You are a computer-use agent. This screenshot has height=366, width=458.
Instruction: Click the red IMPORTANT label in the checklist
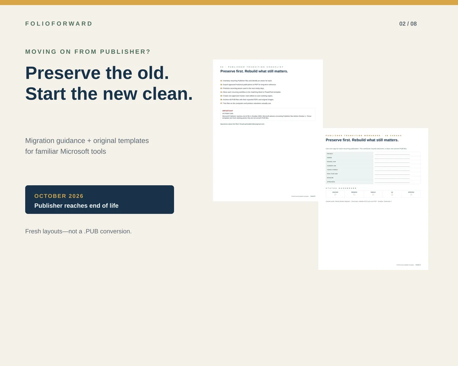(x=228, y=111)
